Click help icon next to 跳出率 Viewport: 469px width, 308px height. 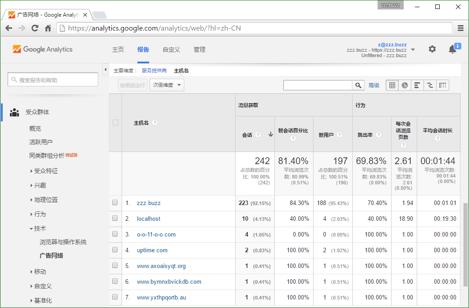(379, 134)
